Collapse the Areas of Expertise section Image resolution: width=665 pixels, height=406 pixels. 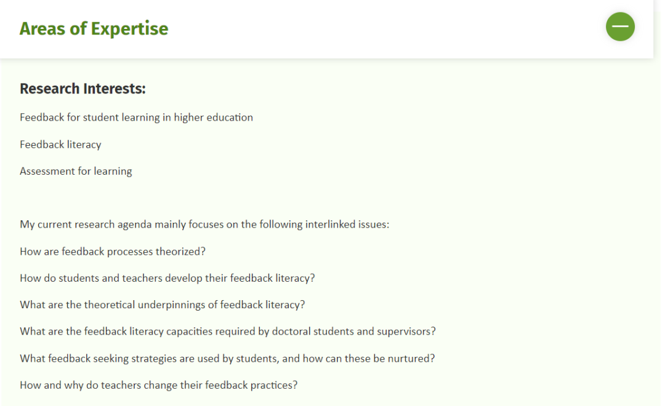[x=620, y=26]
